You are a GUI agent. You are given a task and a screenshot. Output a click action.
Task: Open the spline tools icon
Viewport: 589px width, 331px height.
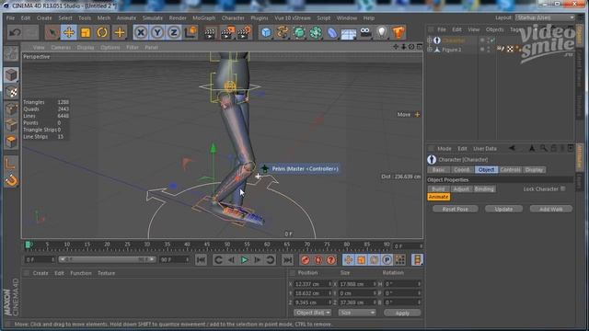click(283, 33)
